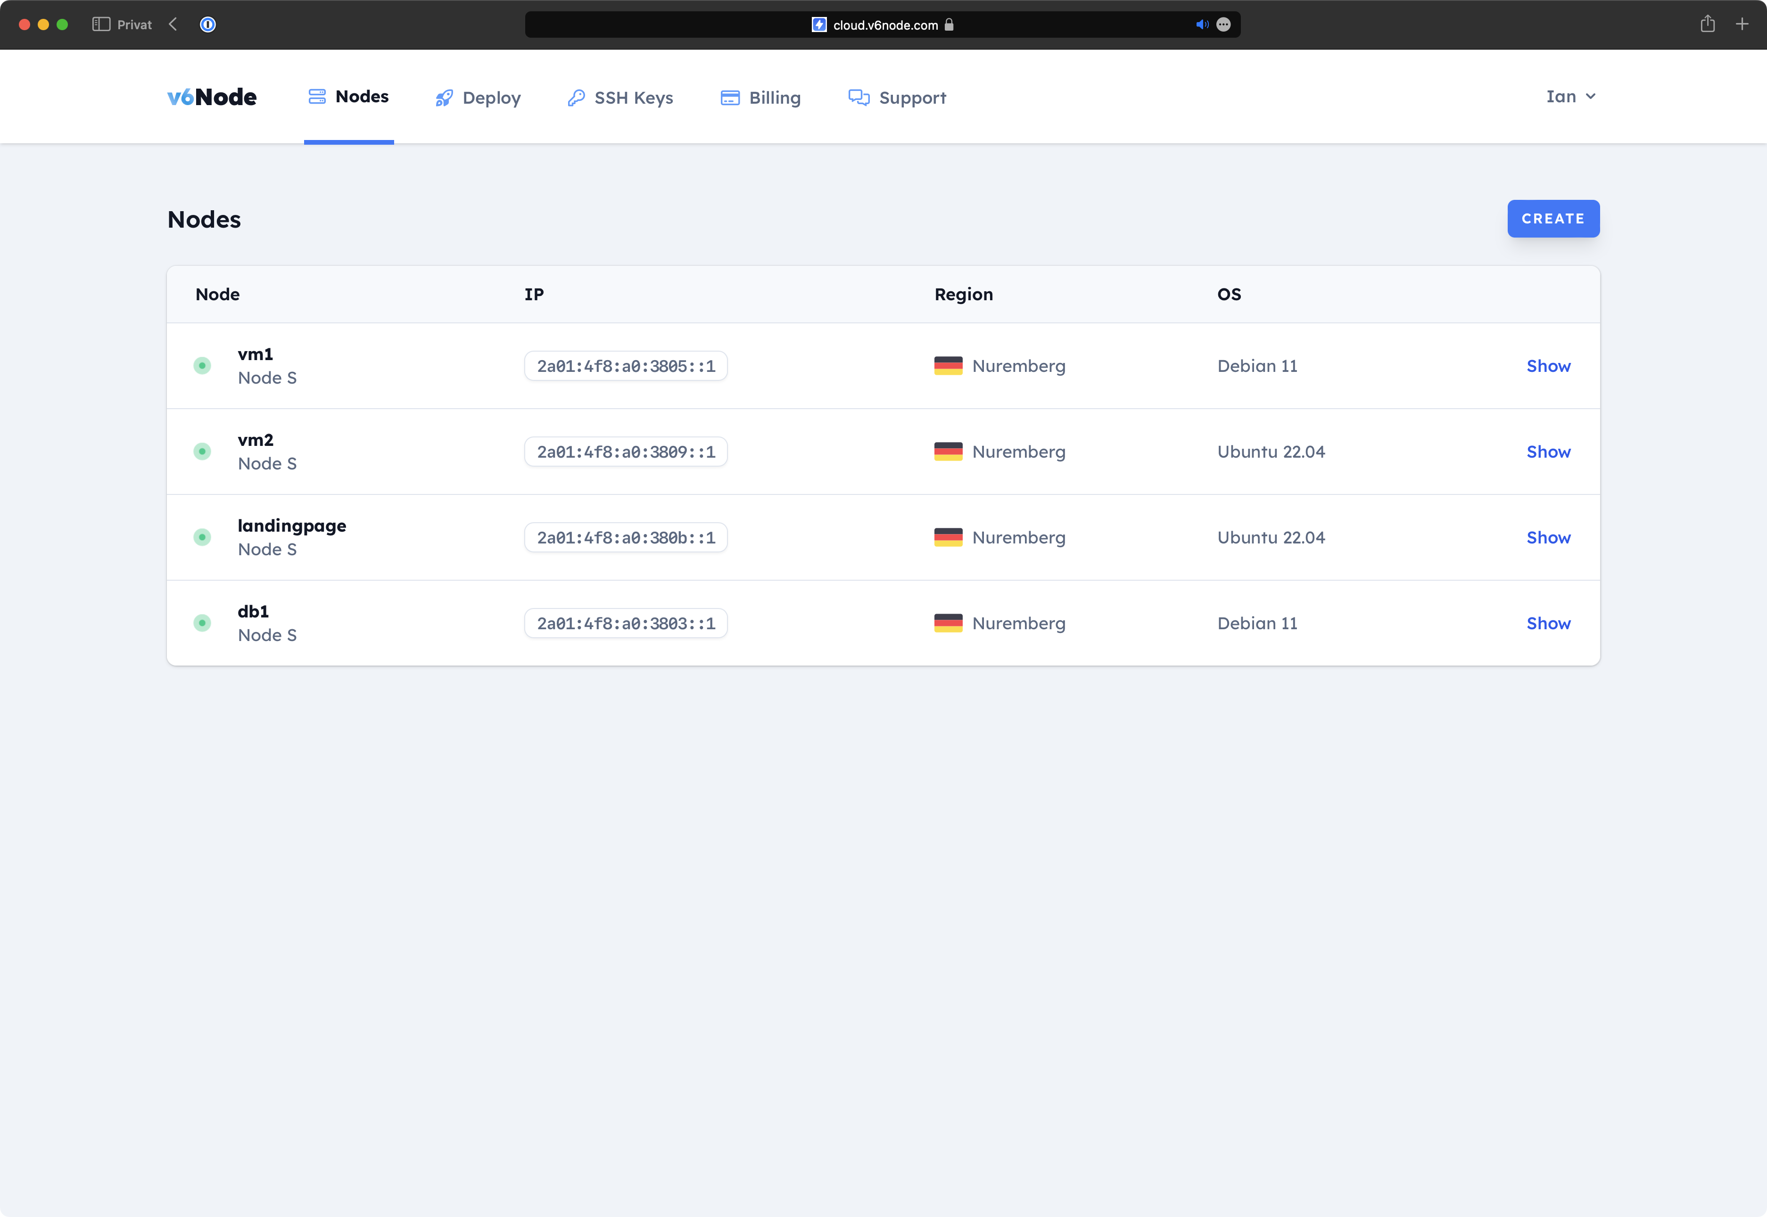The height and width of the screenshot is (1217, 1767).
Task: Click the browser sidebar toggle icon
Action: (x=101, y=25)
